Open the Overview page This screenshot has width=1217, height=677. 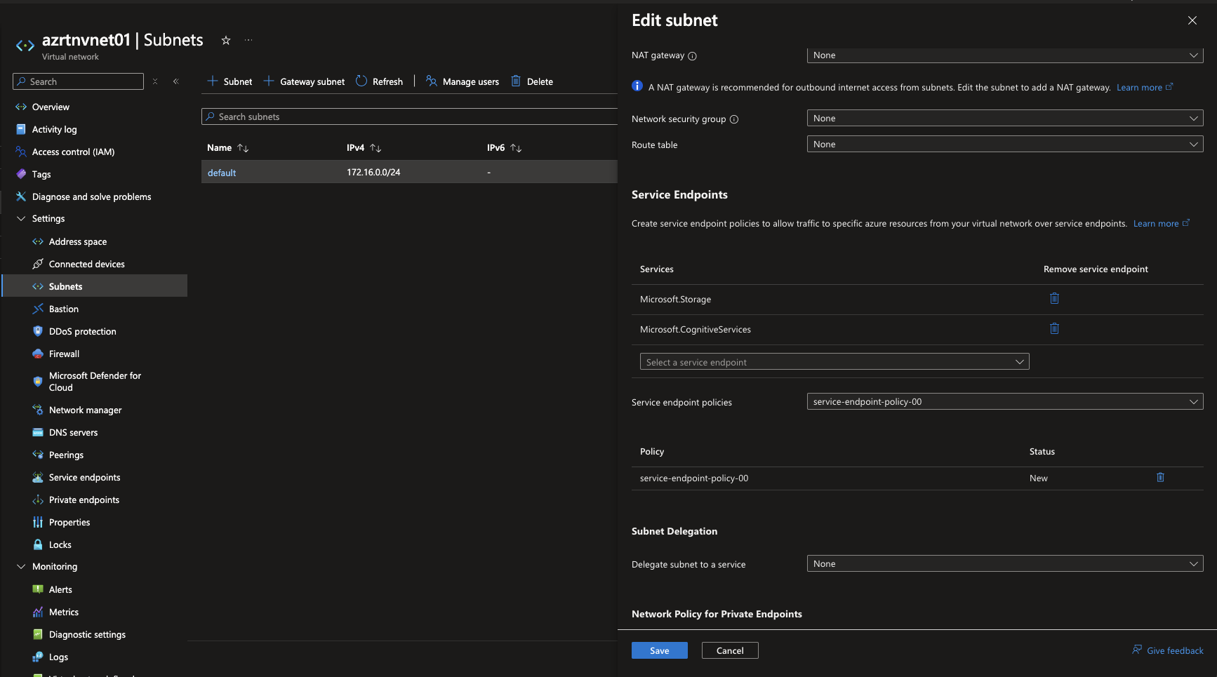coord(51,107)
